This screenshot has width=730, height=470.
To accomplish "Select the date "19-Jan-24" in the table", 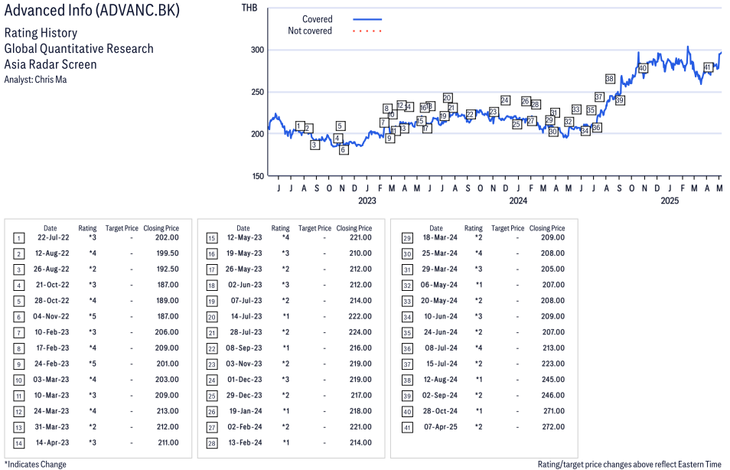I will (246, 411).
